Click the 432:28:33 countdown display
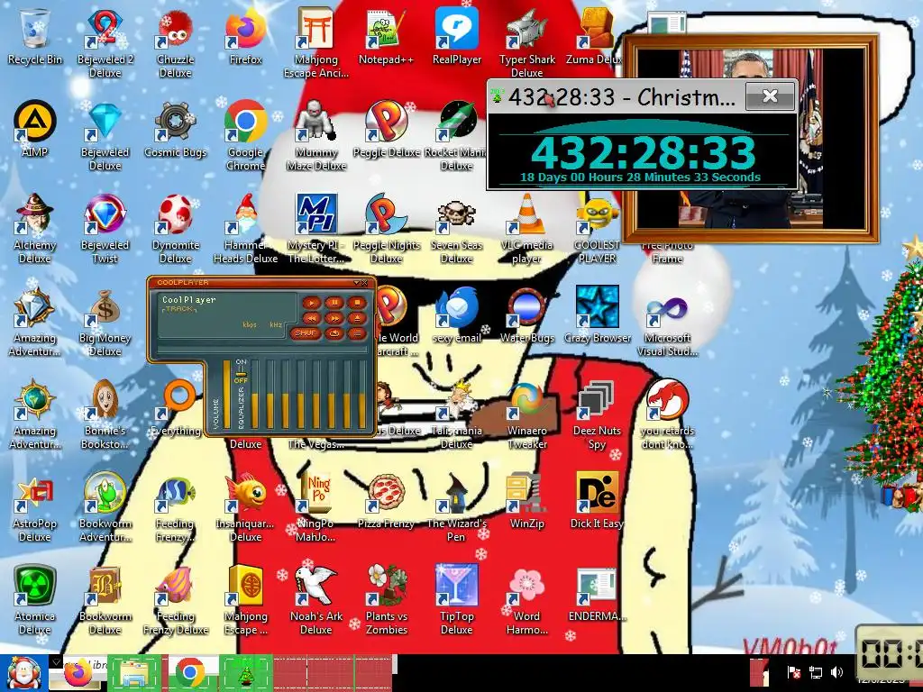 (x=643, y=152)
